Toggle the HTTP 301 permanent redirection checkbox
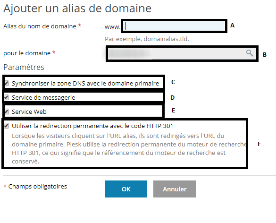Image resolution: width=276 pixels, height=223 pixels. click(7, 126)
